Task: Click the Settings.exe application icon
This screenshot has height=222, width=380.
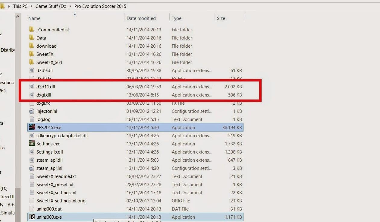Action: click(x=32, y=144)
